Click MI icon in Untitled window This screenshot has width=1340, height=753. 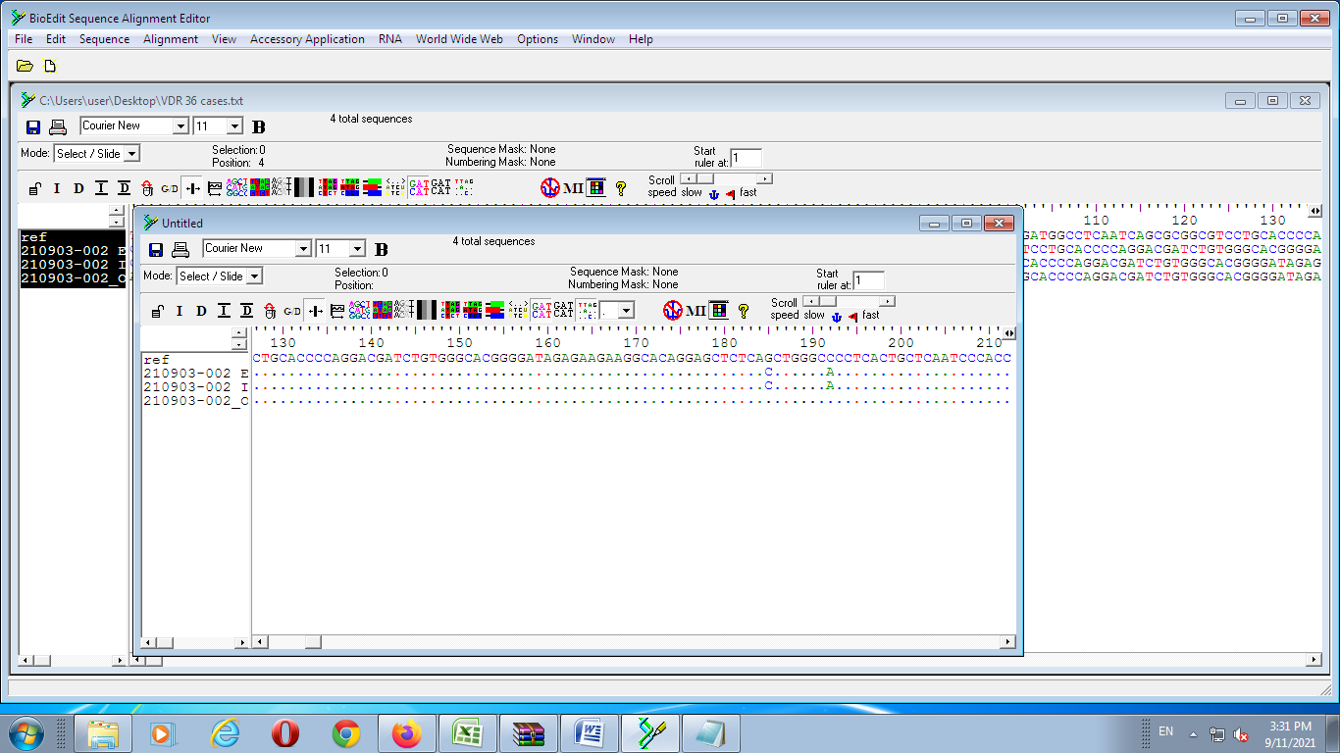[x=696, y=311]
